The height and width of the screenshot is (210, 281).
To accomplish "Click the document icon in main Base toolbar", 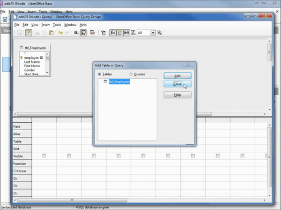I will point(5,19).
